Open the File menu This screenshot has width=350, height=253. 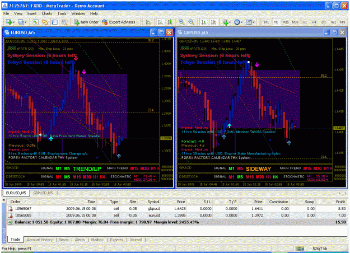click(6, 13)
